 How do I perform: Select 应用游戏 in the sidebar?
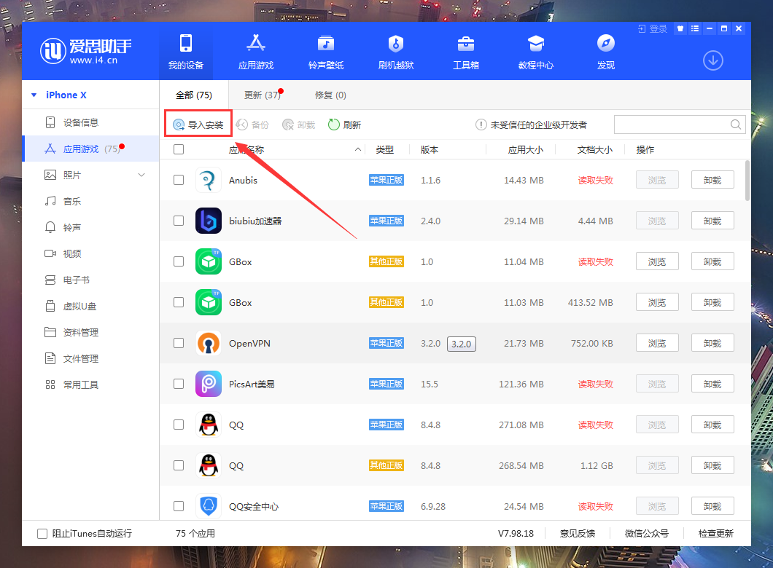pyautogui.click(x=90, y=149)
